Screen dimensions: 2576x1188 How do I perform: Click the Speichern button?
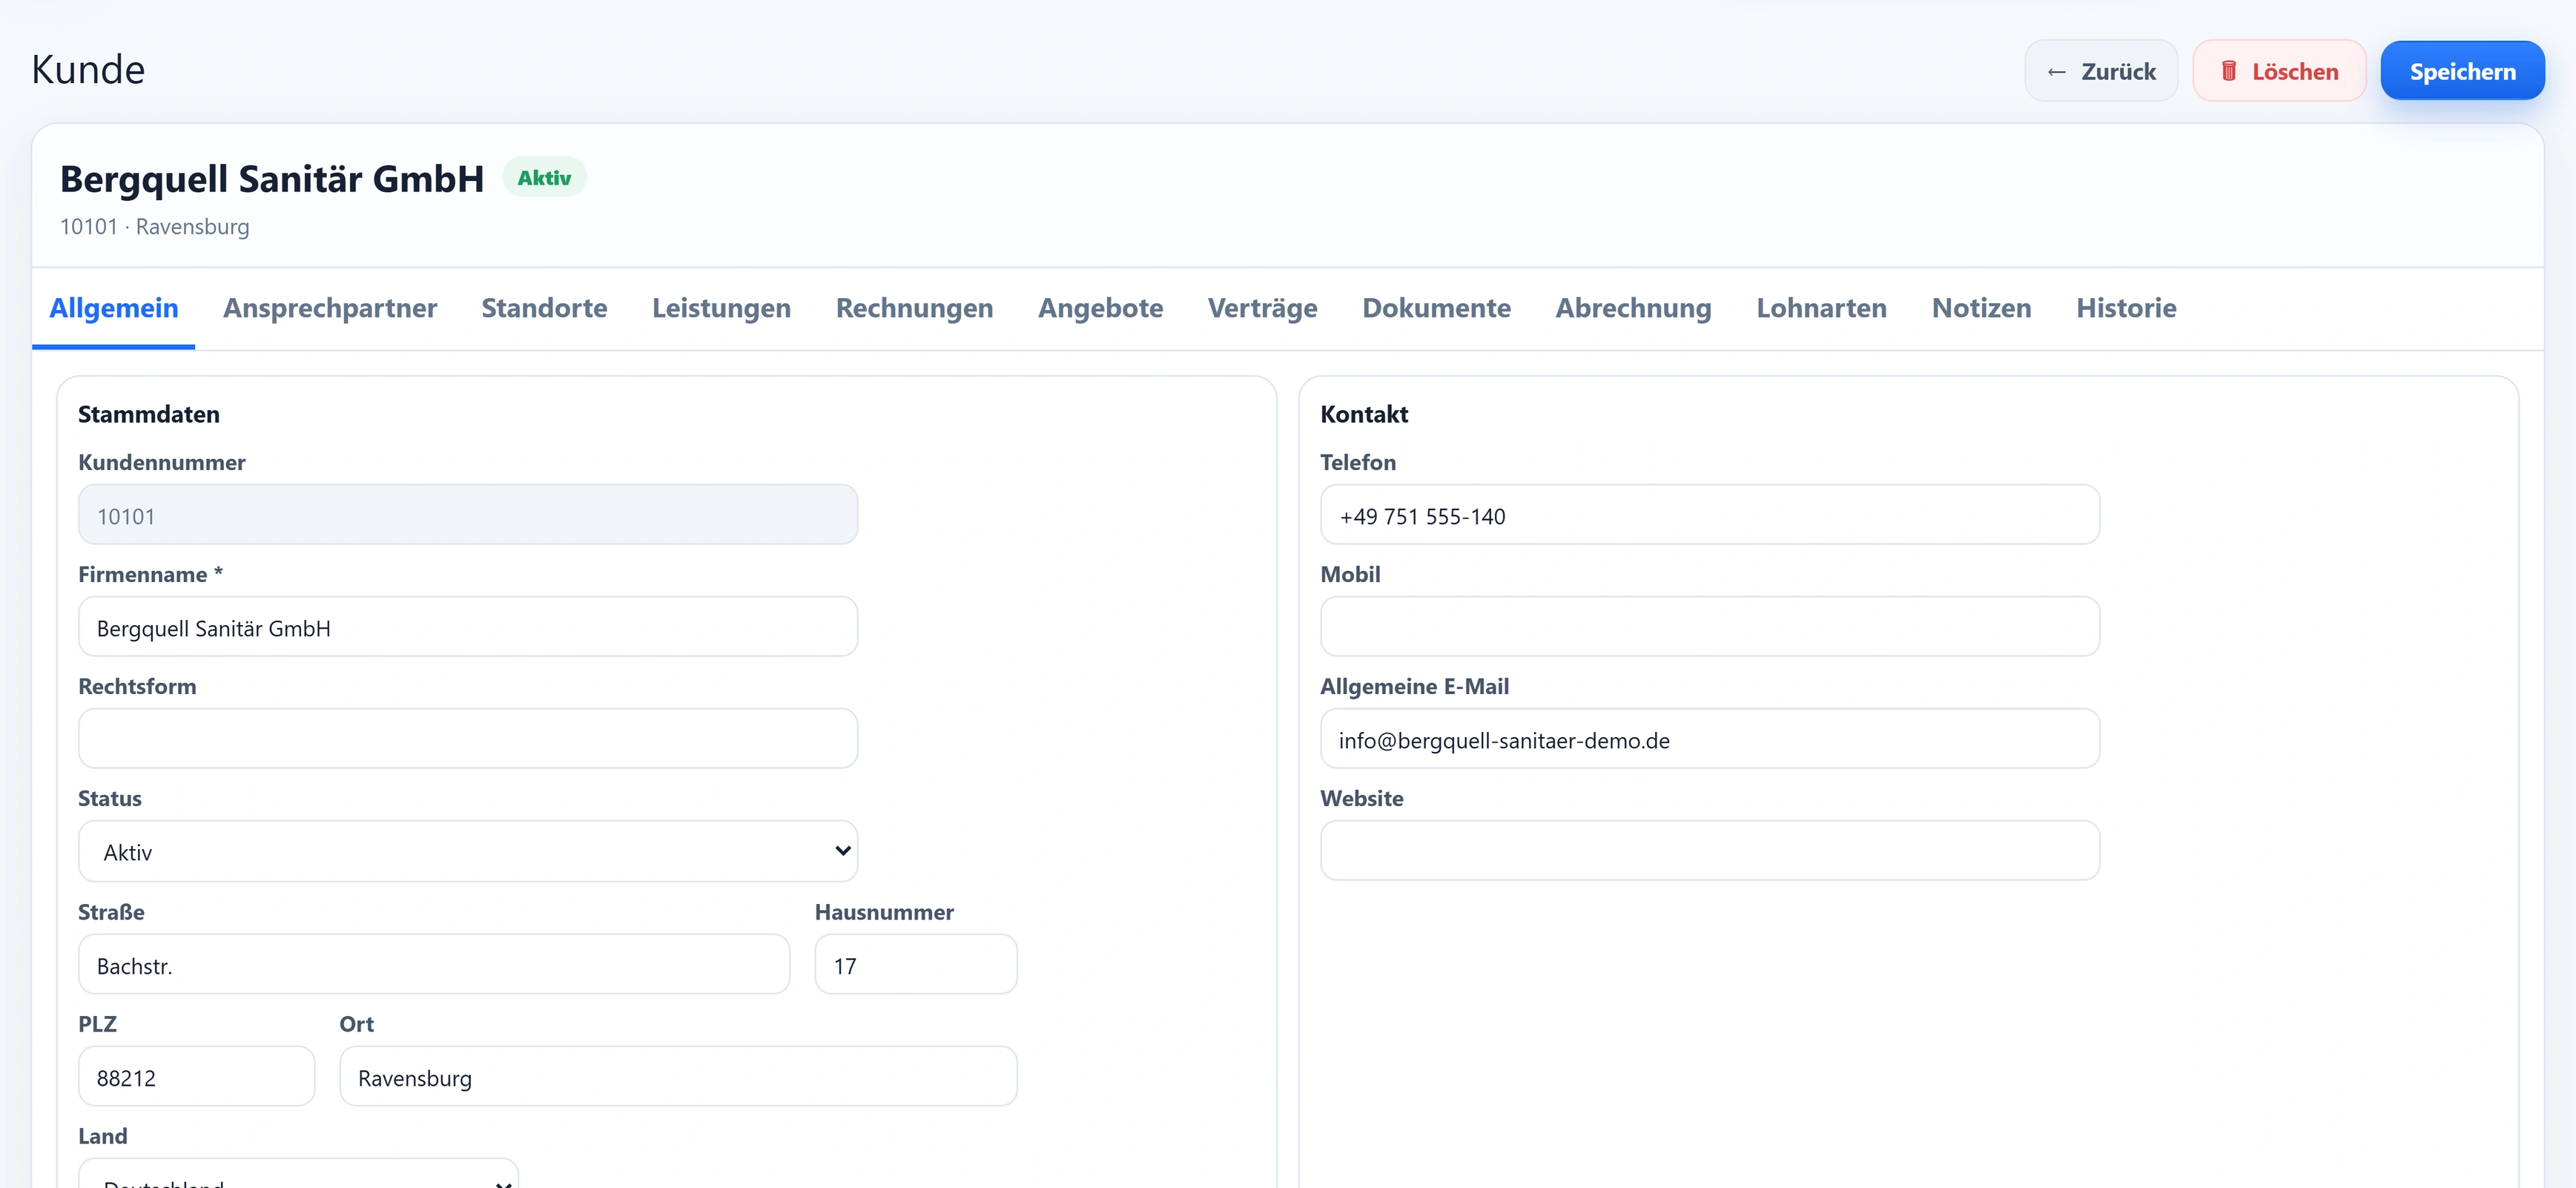2462,71
